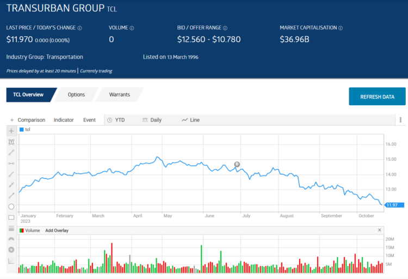Click the January 2023 axis label

click(x=28, y=219)
